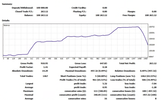Click the Margin label in the summary
Screen dimensions: 162x100
(x=131, y=12)
